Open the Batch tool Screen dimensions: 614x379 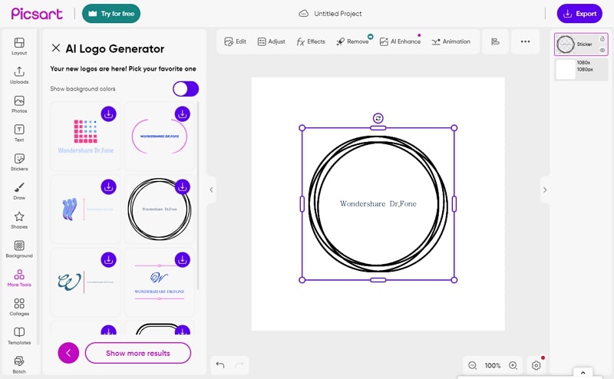[x=19, y=365]
